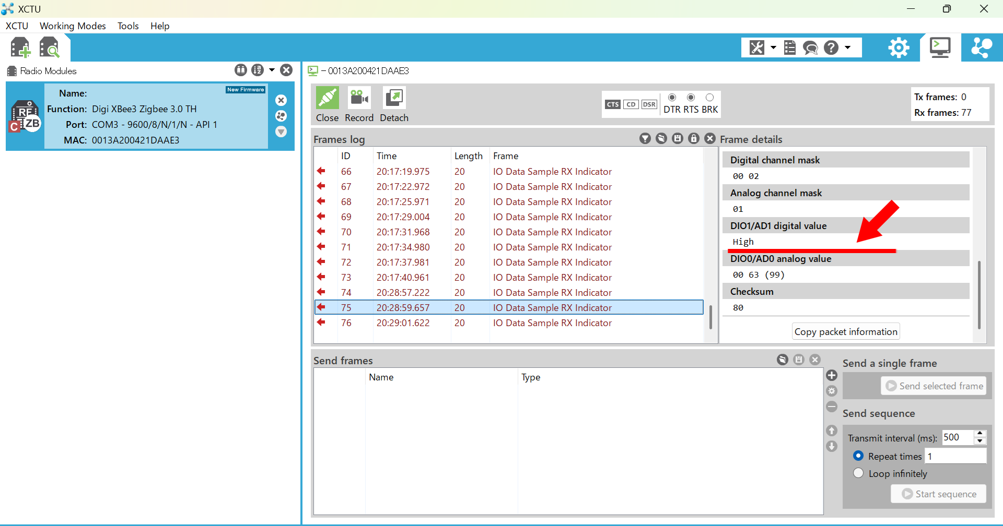Screen dimensions: 1003x526
Task: Switch to Consoles working mode tab
Action: pos(940,47)
